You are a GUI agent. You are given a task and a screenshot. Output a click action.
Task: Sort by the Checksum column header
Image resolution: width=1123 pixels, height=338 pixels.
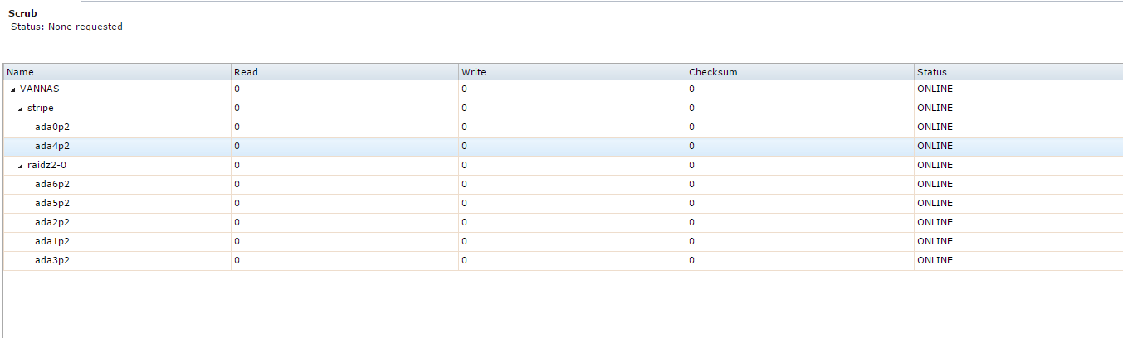[x=800, y=72]
